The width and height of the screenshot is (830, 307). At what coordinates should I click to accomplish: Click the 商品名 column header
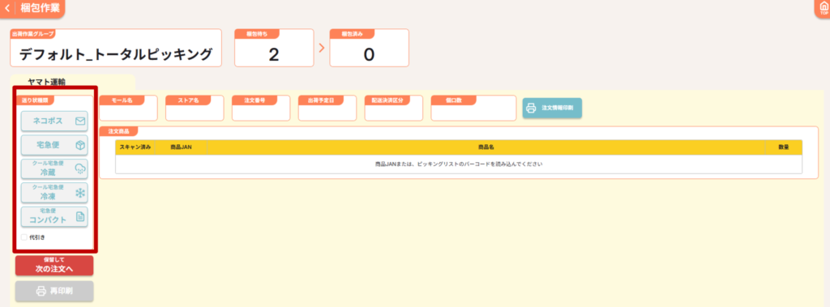click(x=486, y=147)
